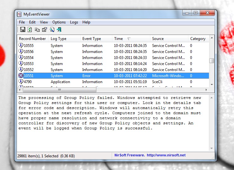Viewport: 234px width, 170px height.
Task: Click the error icon of record 10551
Action: click(x=21, y=75)
